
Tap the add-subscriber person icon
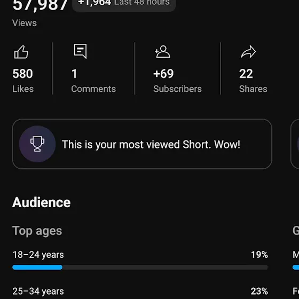click(162, 51)
